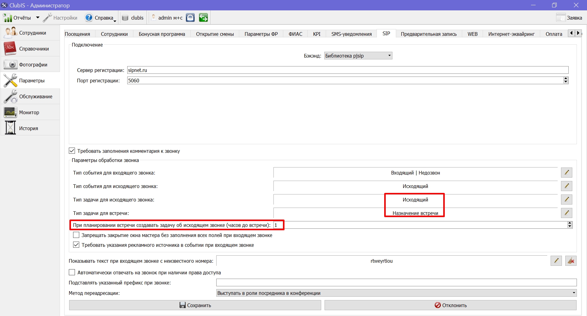This screenshot has height=316, width=587.
Task: Switch to the Сотрудники tab
Action: coord(114,34)
